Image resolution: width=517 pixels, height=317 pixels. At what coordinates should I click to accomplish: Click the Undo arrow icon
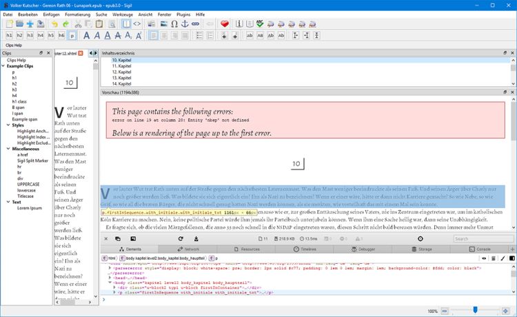pos(53,24)
